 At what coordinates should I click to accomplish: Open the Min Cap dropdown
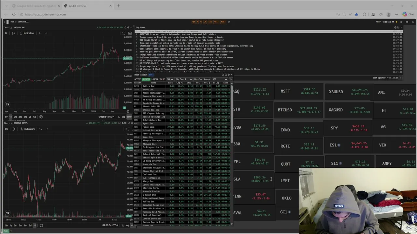[x=183, y=79]
